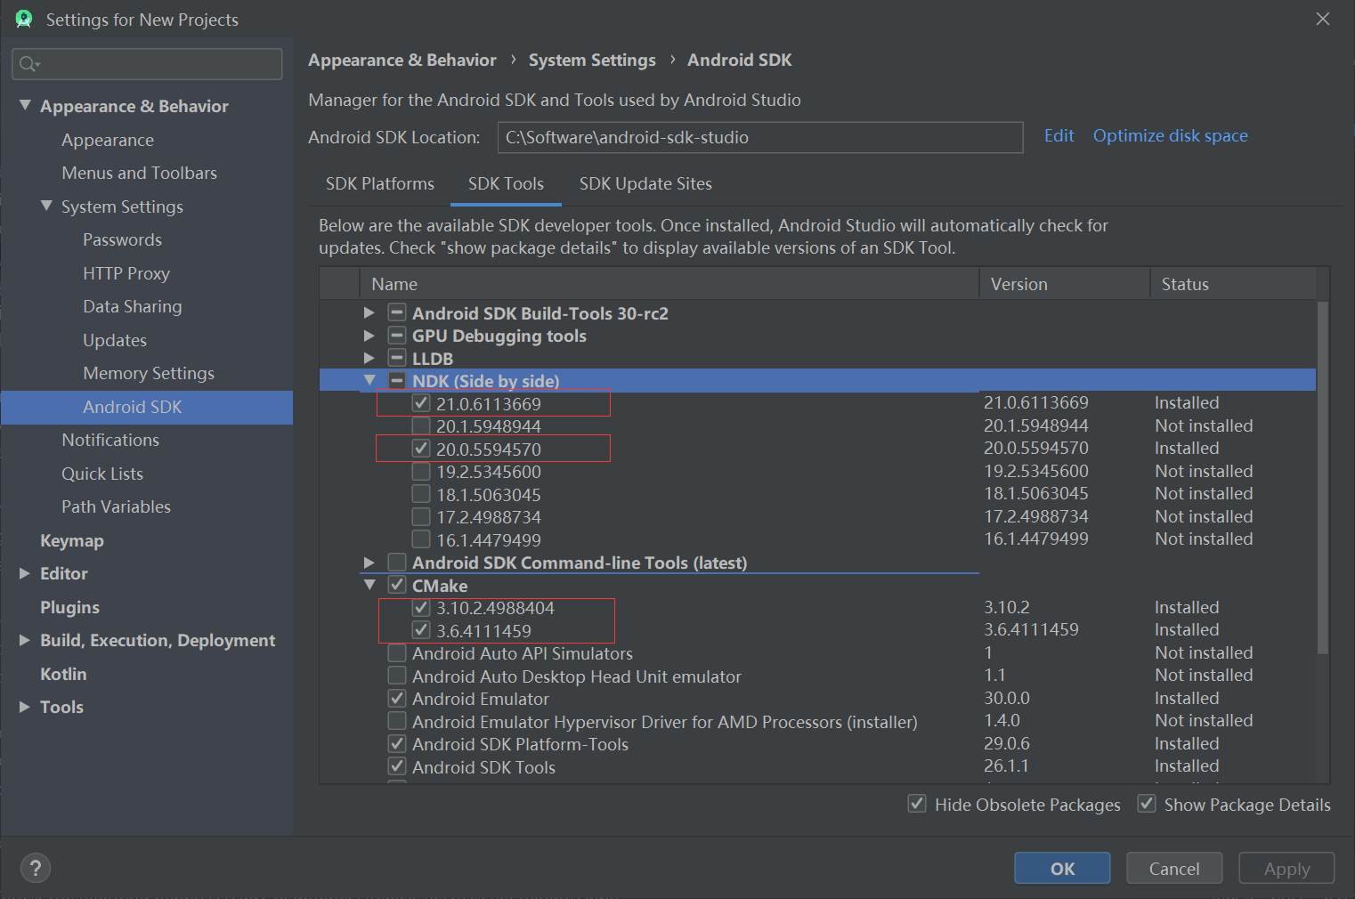Expand the Editor section in the sidebar

(23, 573)
